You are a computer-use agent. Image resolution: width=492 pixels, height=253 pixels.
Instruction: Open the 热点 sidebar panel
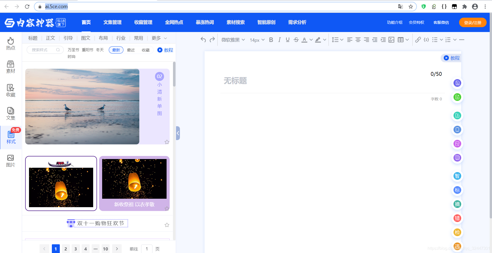(11, 43)
